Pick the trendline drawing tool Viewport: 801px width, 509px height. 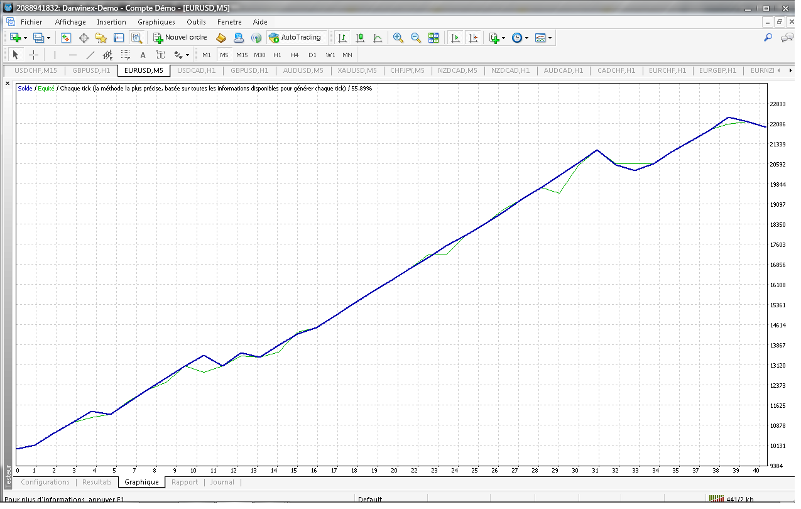point(90,55)
